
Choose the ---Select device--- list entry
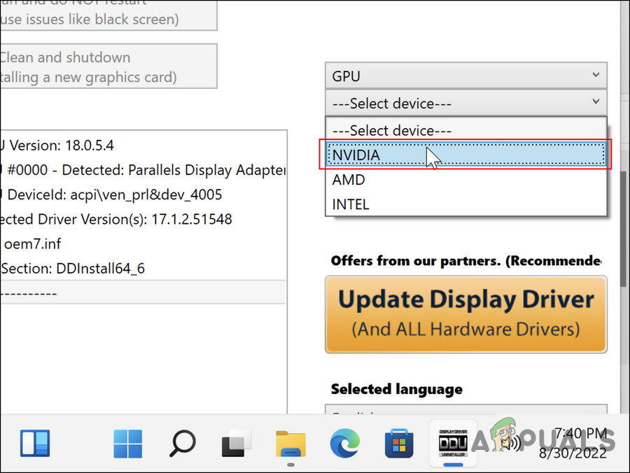pos(466,131)
